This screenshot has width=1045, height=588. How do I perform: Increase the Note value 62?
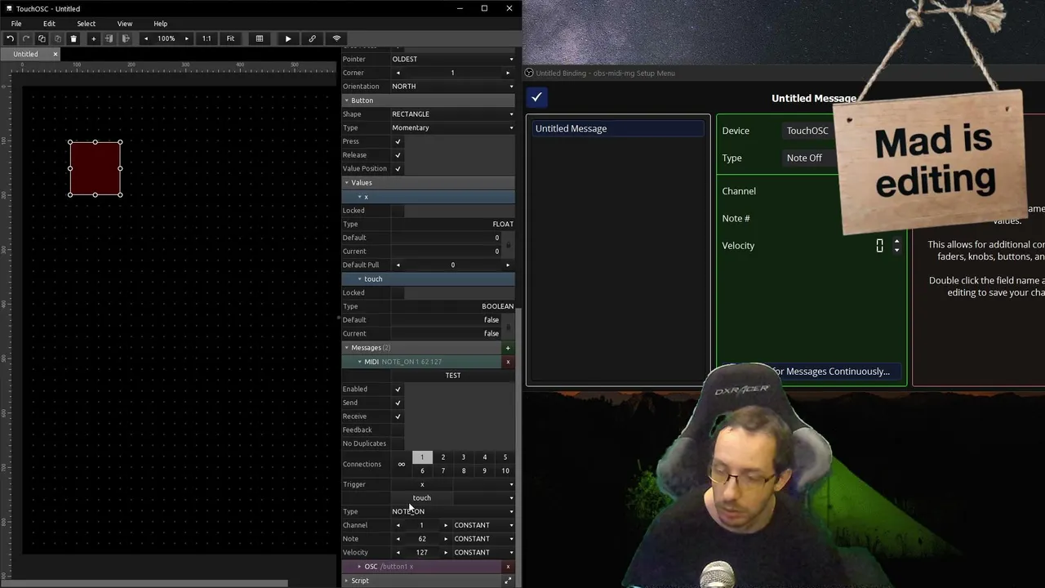[446, 539]
